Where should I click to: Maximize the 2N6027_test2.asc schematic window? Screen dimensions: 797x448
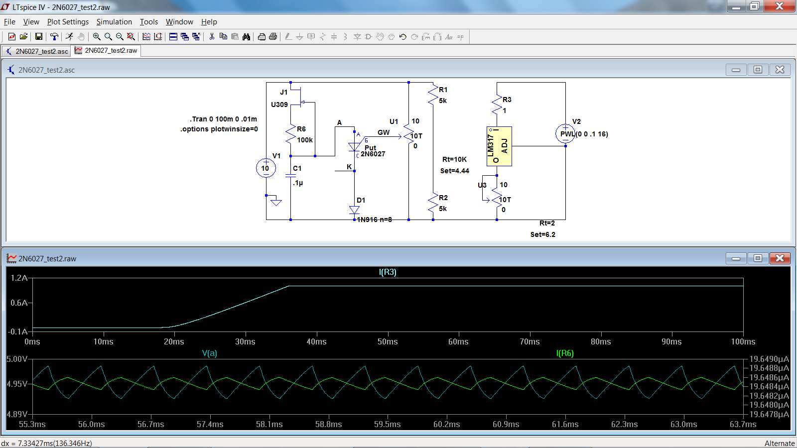[x=758, y=70]
